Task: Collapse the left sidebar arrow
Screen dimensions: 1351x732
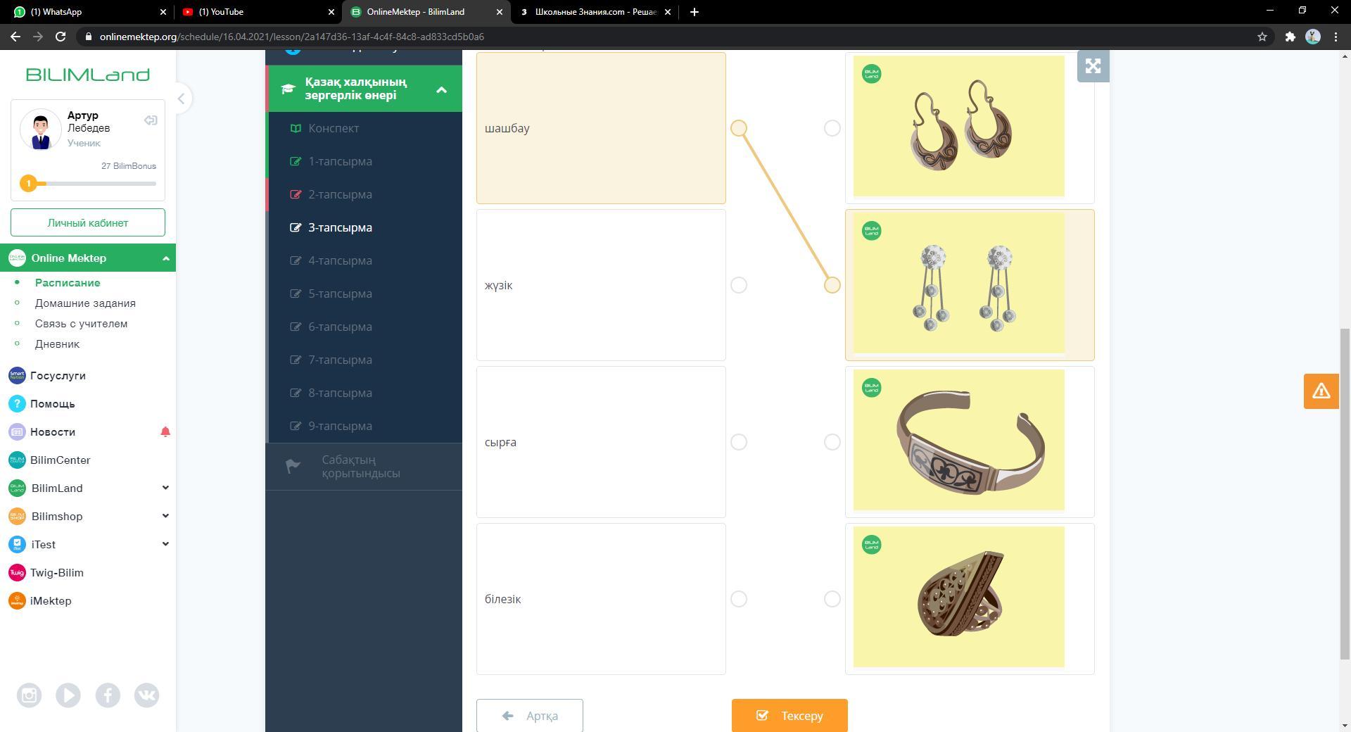Action: [x=181, y=99]
